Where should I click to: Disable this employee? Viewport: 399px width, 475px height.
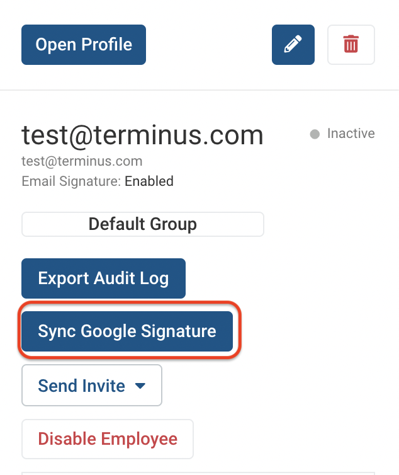[x=108, y=439]
